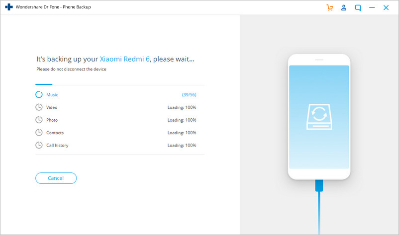Click Loading: 100% for Photo
Screen dimensions: 399x235
coord(182,120)
